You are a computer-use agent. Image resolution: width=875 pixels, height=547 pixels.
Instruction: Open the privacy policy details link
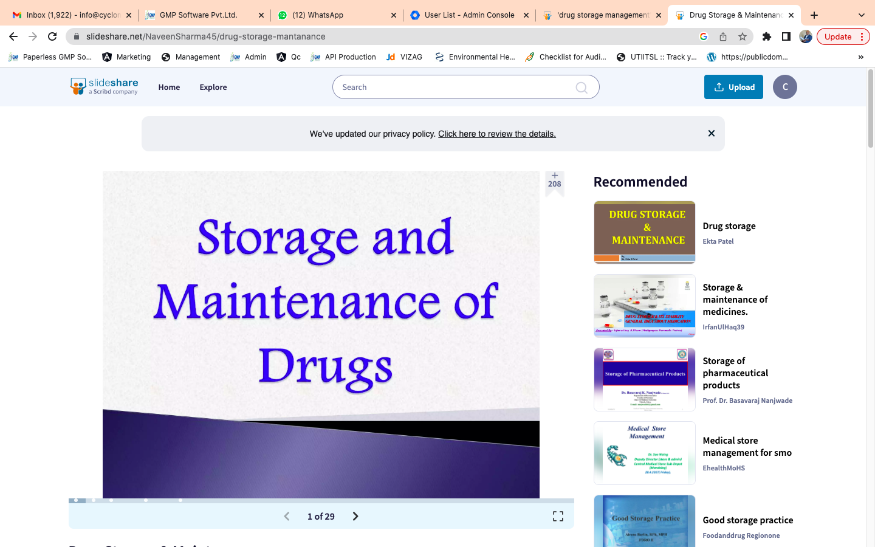(496, 134)
